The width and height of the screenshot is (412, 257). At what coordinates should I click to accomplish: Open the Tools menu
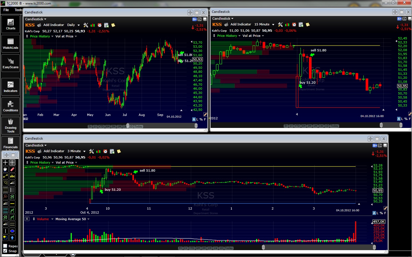pos(18,10)
